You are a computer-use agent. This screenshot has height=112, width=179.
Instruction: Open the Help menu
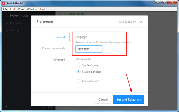point(43,9)
